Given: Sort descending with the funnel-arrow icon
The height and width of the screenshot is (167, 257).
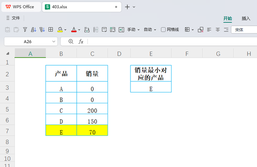Looking at the screenshot, I should click(42, 30).
